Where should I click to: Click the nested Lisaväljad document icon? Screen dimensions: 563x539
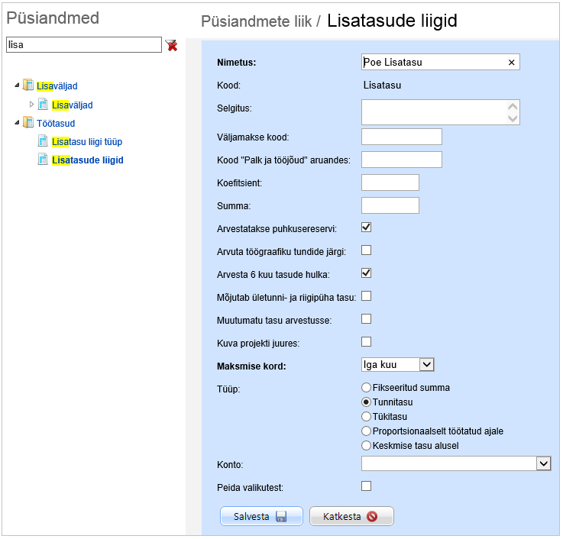44,105
